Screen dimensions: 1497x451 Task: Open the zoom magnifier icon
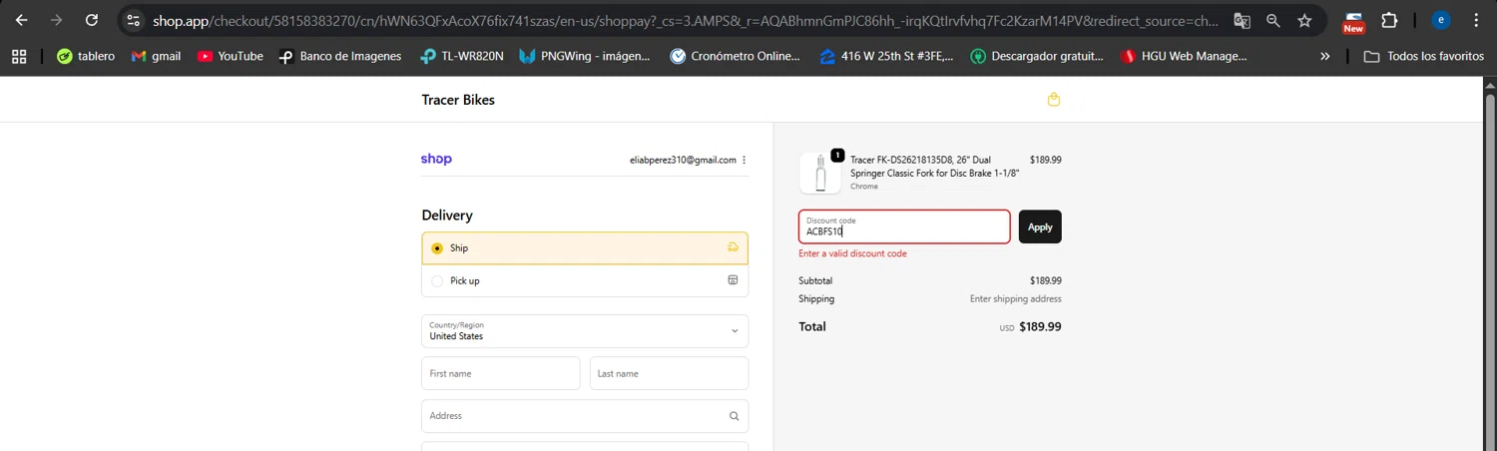(1272, 20)
